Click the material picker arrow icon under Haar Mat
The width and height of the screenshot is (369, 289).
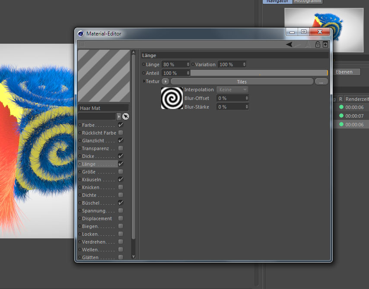pos(126,116)
